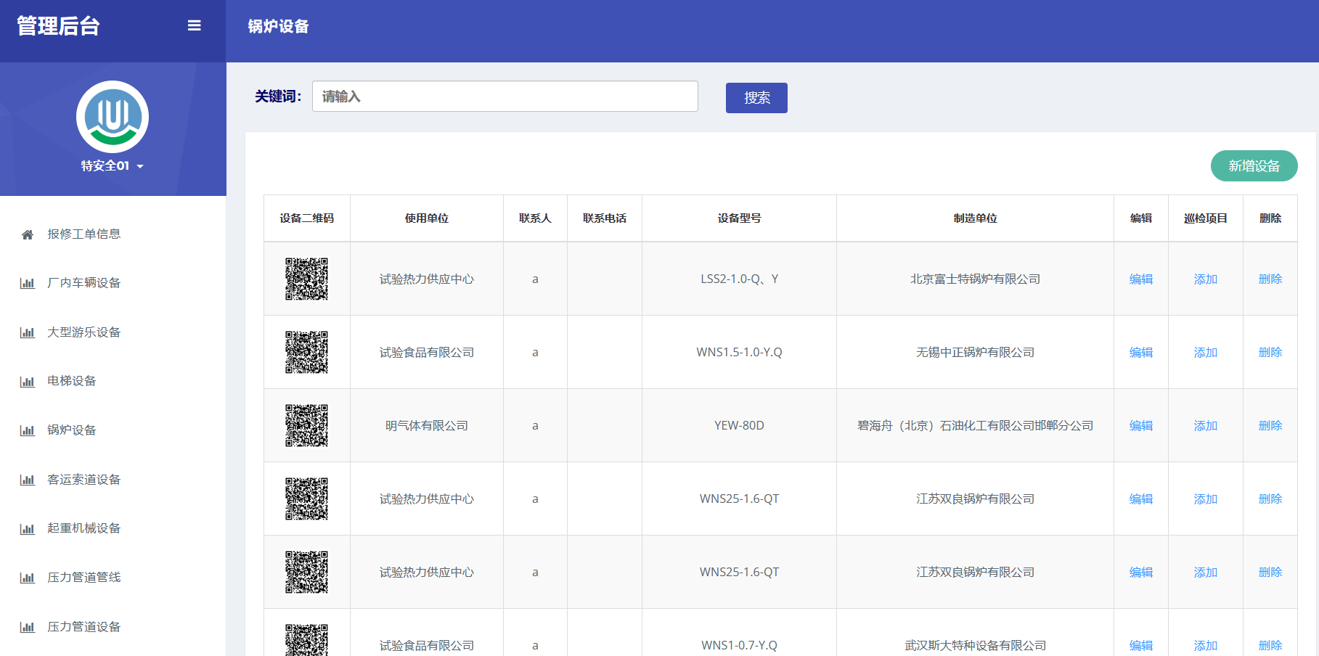This screenshot has width=1319, height=656.
Task: Click the 联系电话 column header
Action: coord(605,218)
